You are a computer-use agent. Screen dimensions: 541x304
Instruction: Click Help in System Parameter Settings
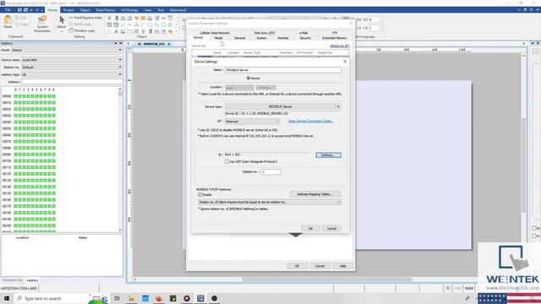[342, 266]
